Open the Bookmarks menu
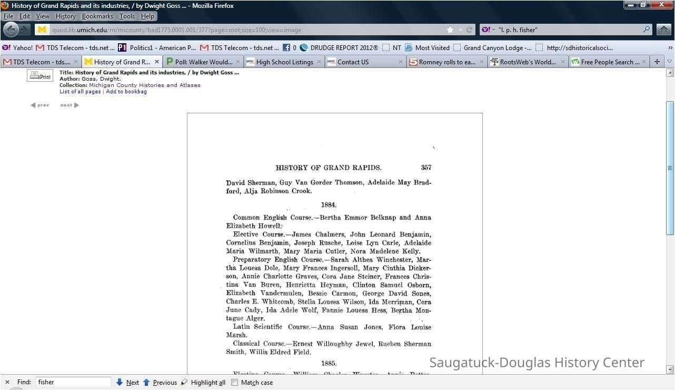The width and height of the screenshot is (675, 390). [97, 16]
